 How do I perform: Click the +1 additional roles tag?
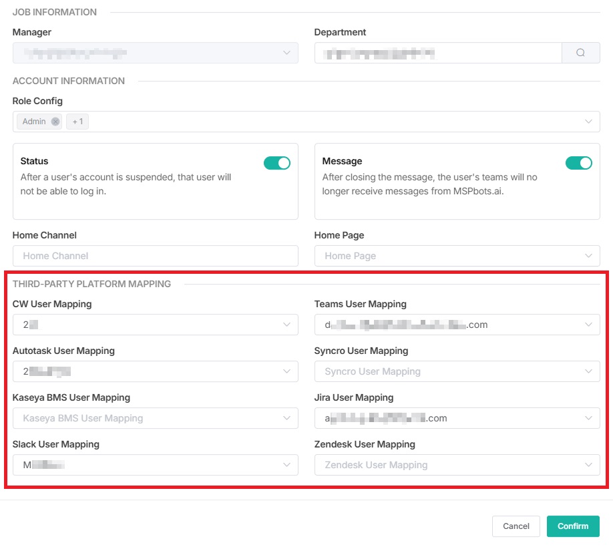pyautogui.click(x=77, y=122)
